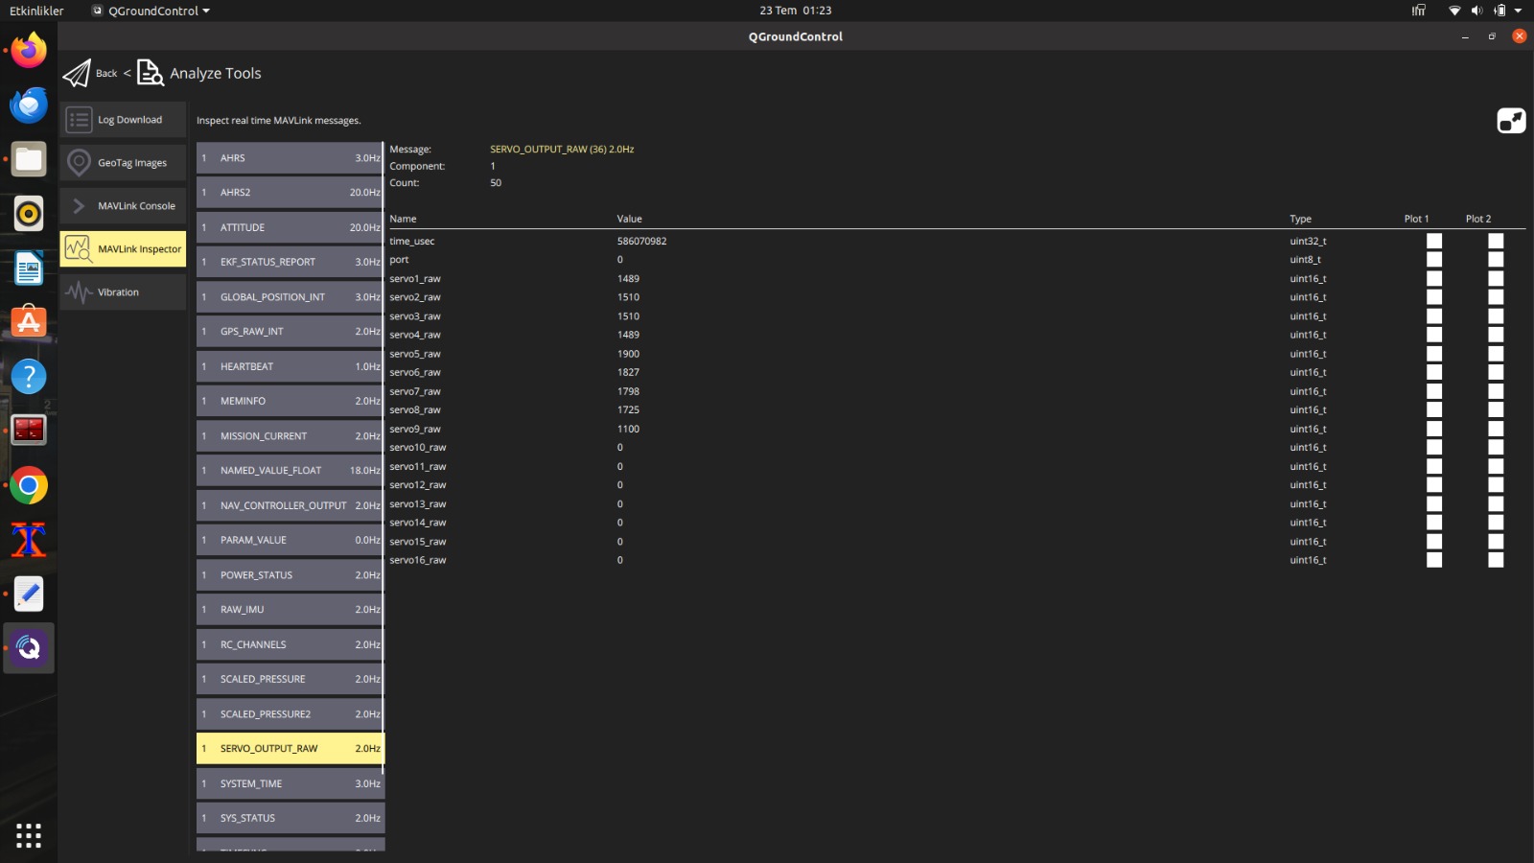The image size is (1534, 863).
Task: Open the Text Editor pencil icon in dock
Action: [29, 595]
